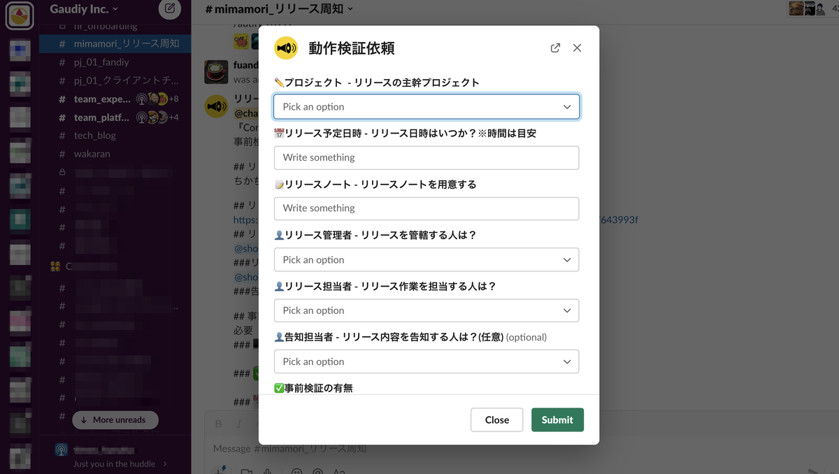The image size is (839, 474).
Task: Click the 動作検証依頼 modal title
Action: click(x=352, y=48)
